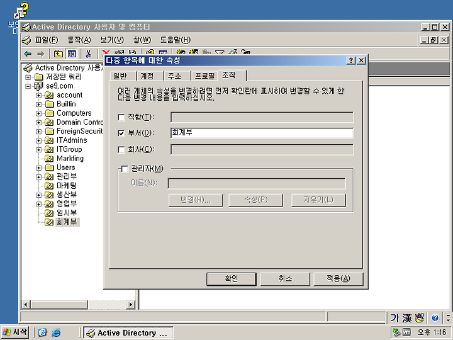Click the Back arrow toolbar icon

pyautogui.click(x=28, y=54)
